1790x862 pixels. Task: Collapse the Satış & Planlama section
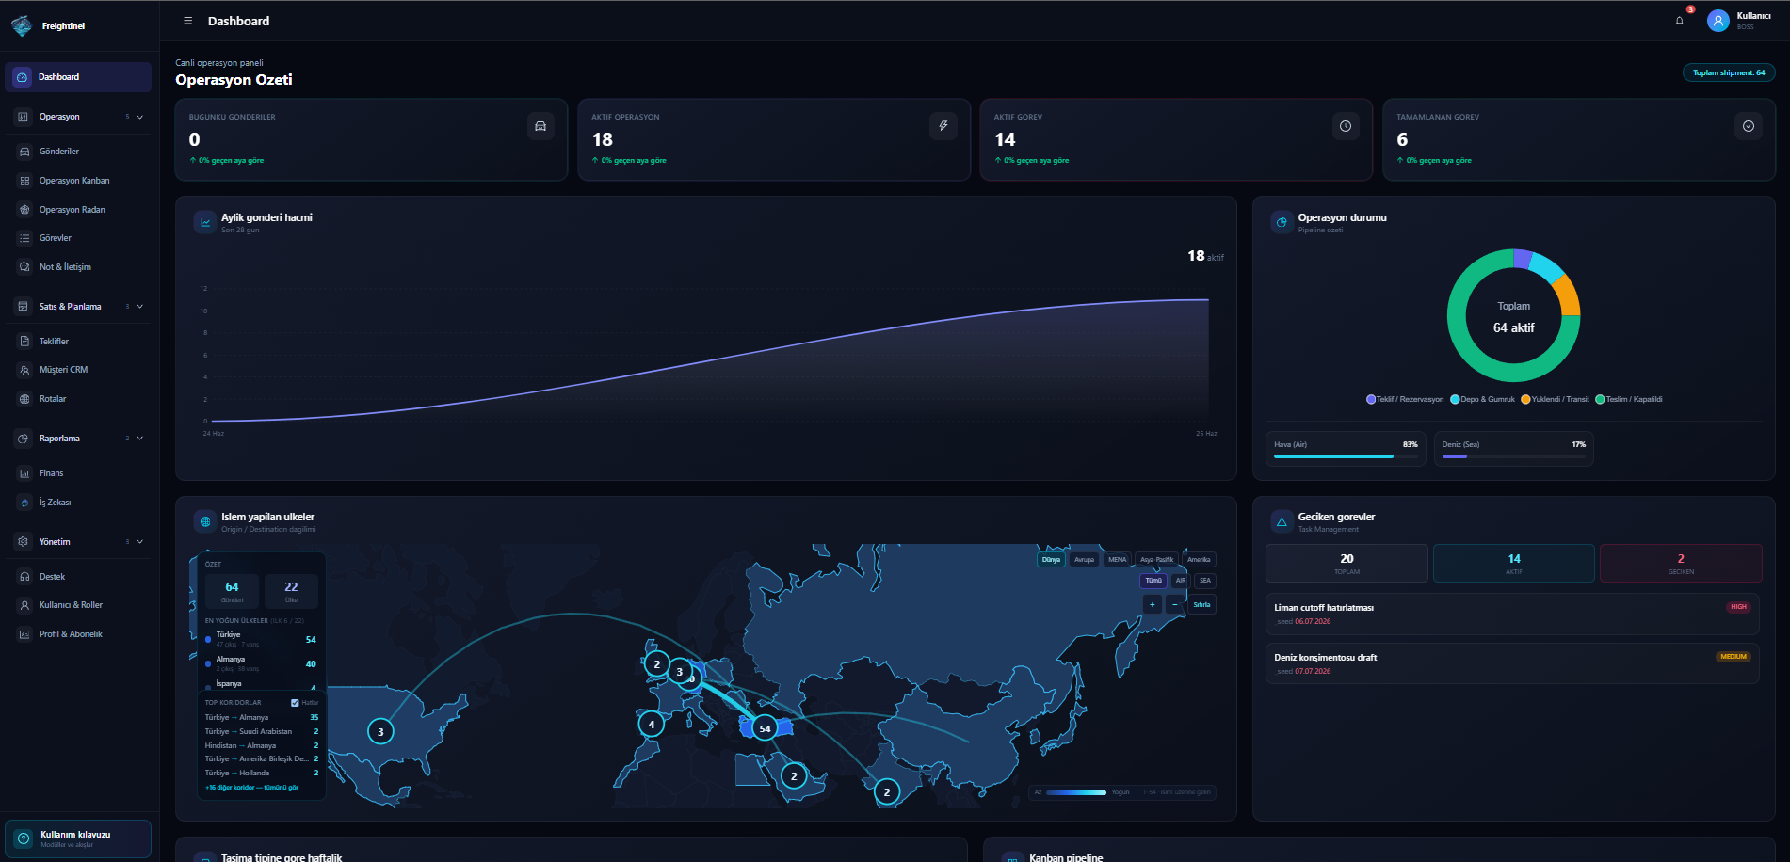140,307
